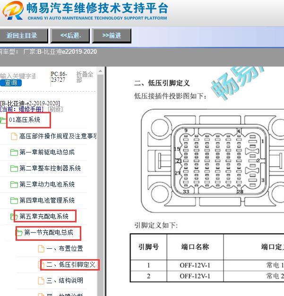Select 二、低压引脚定义 page
Image resolution: width=284 pixels, height=296 pixels.
(x=71, y=264)
